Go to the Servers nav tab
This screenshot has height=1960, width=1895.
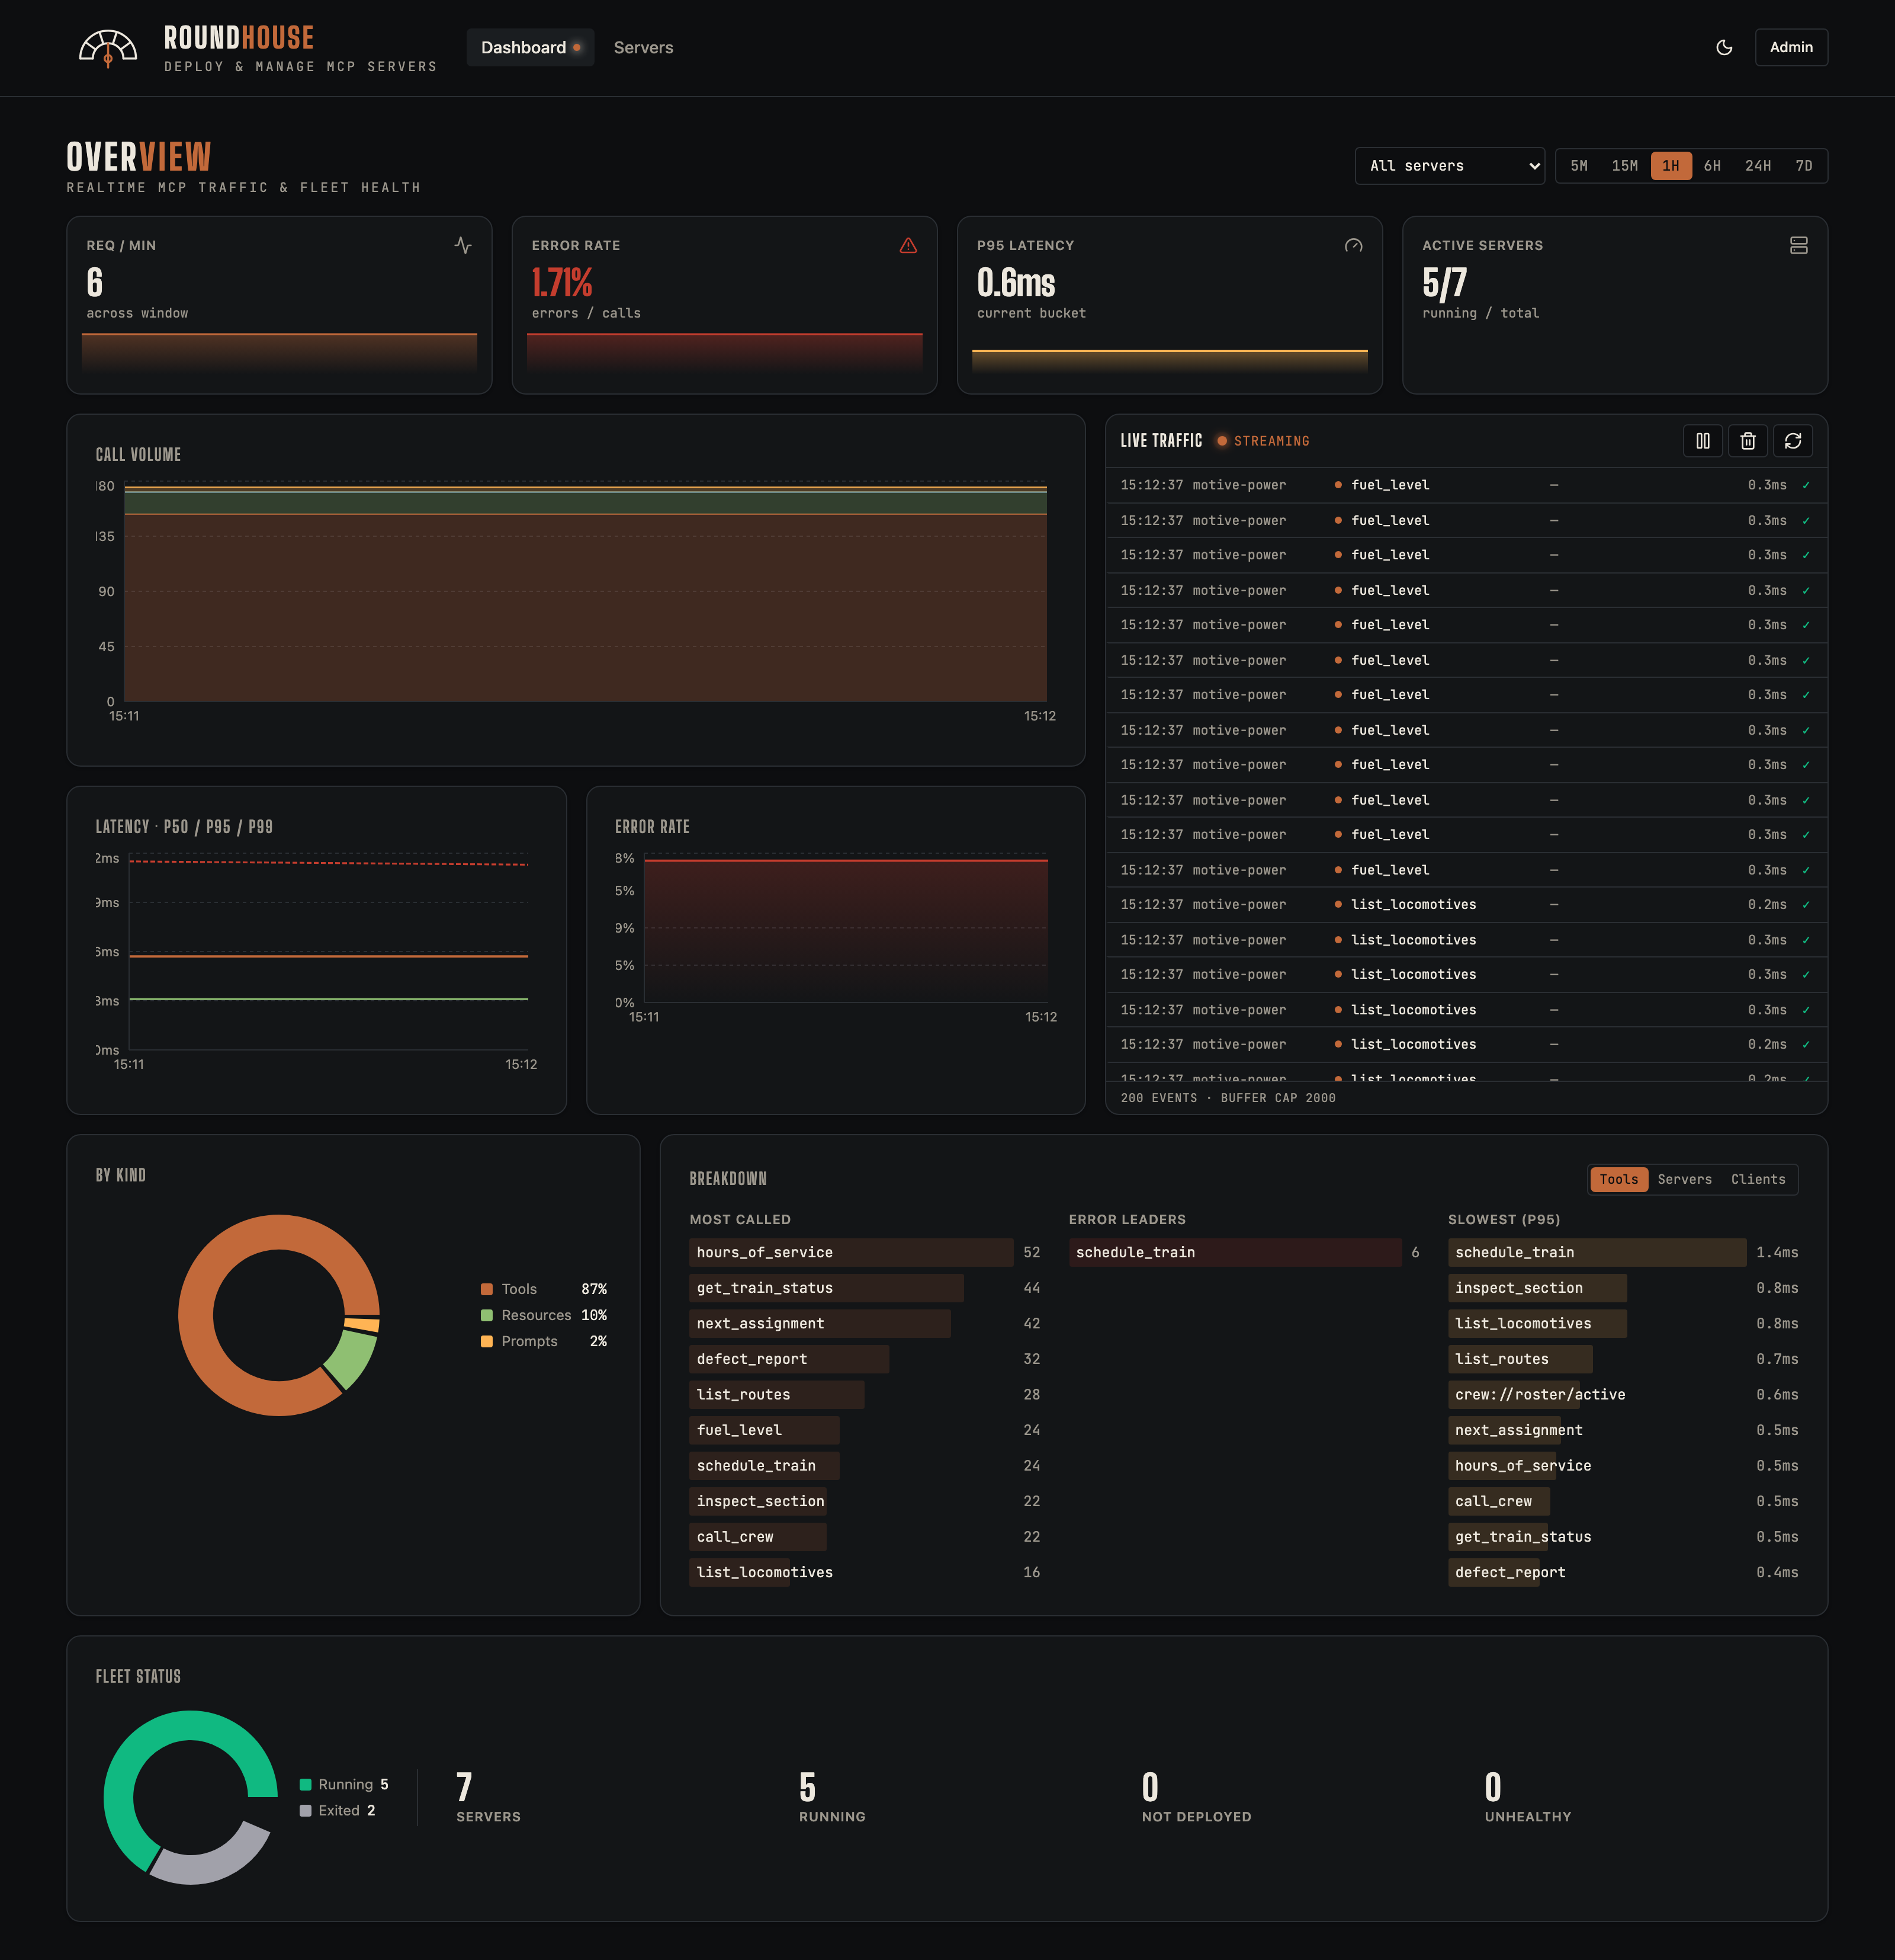tap(644, 48)
